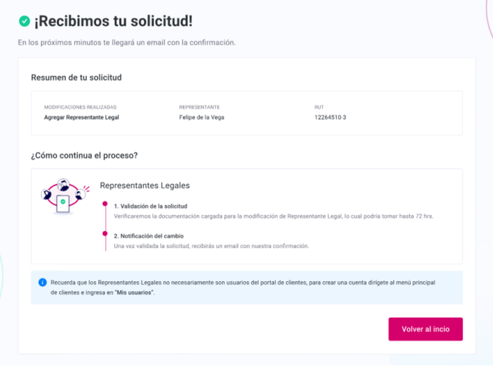The height and width of the screenshot is (367, 493).
Task: Click the RUT number 12264510-3
Action: [330, 117]
